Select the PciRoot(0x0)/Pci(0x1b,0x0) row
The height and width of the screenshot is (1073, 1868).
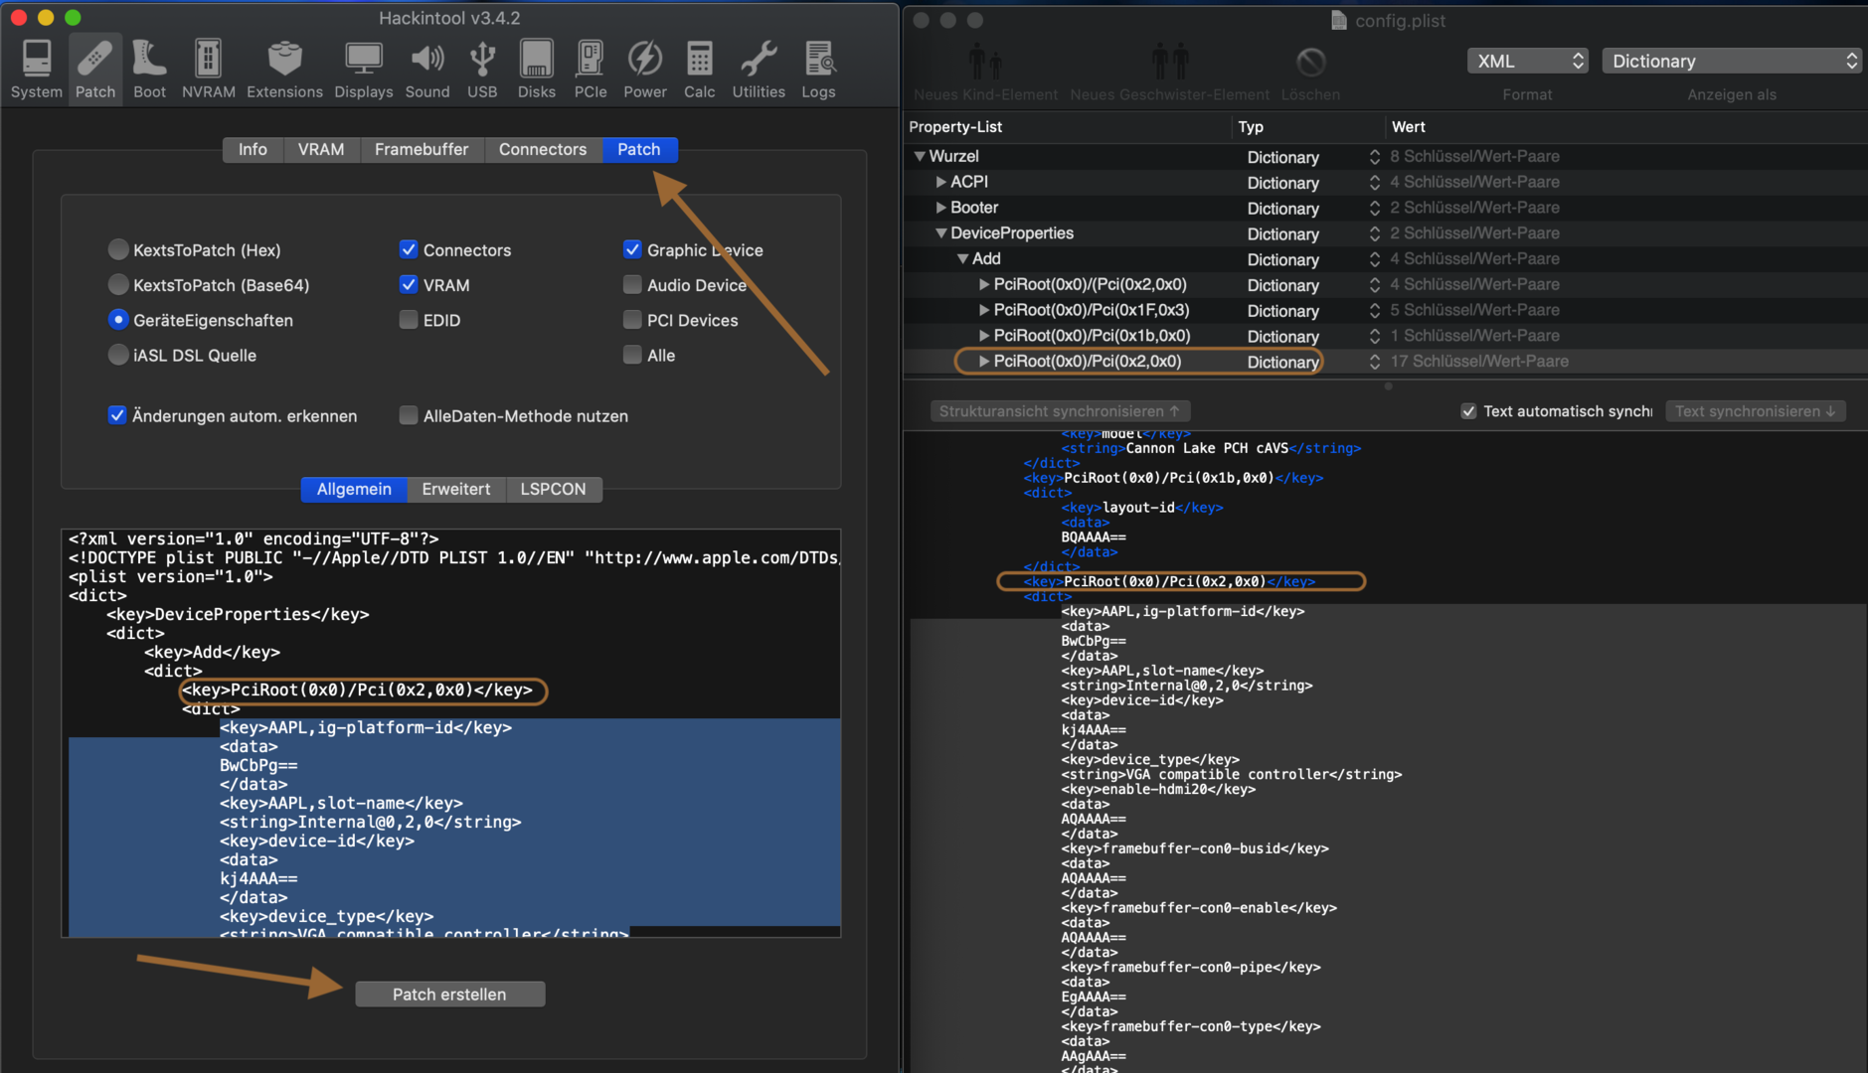[x=1092, y=336]
